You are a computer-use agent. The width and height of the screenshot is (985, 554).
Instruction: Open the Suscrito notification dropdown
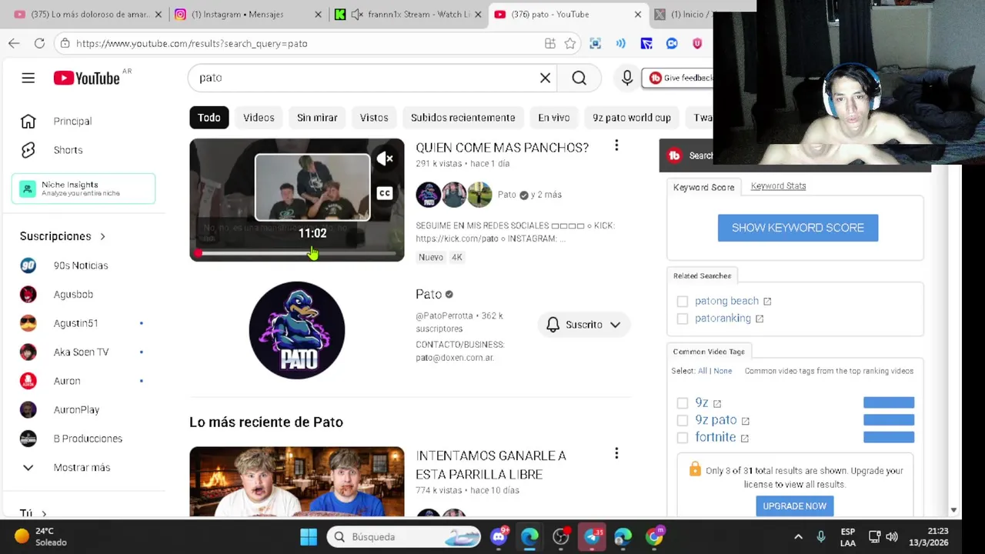pyautogui.click(x=583, y=325)
